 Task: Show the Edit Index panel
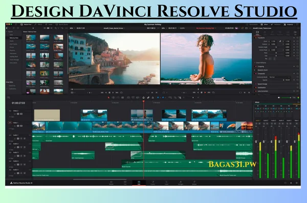coord(49,25)
